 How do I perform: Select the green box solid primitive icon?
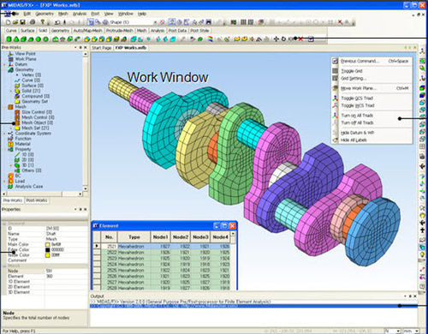click(9, 39)
